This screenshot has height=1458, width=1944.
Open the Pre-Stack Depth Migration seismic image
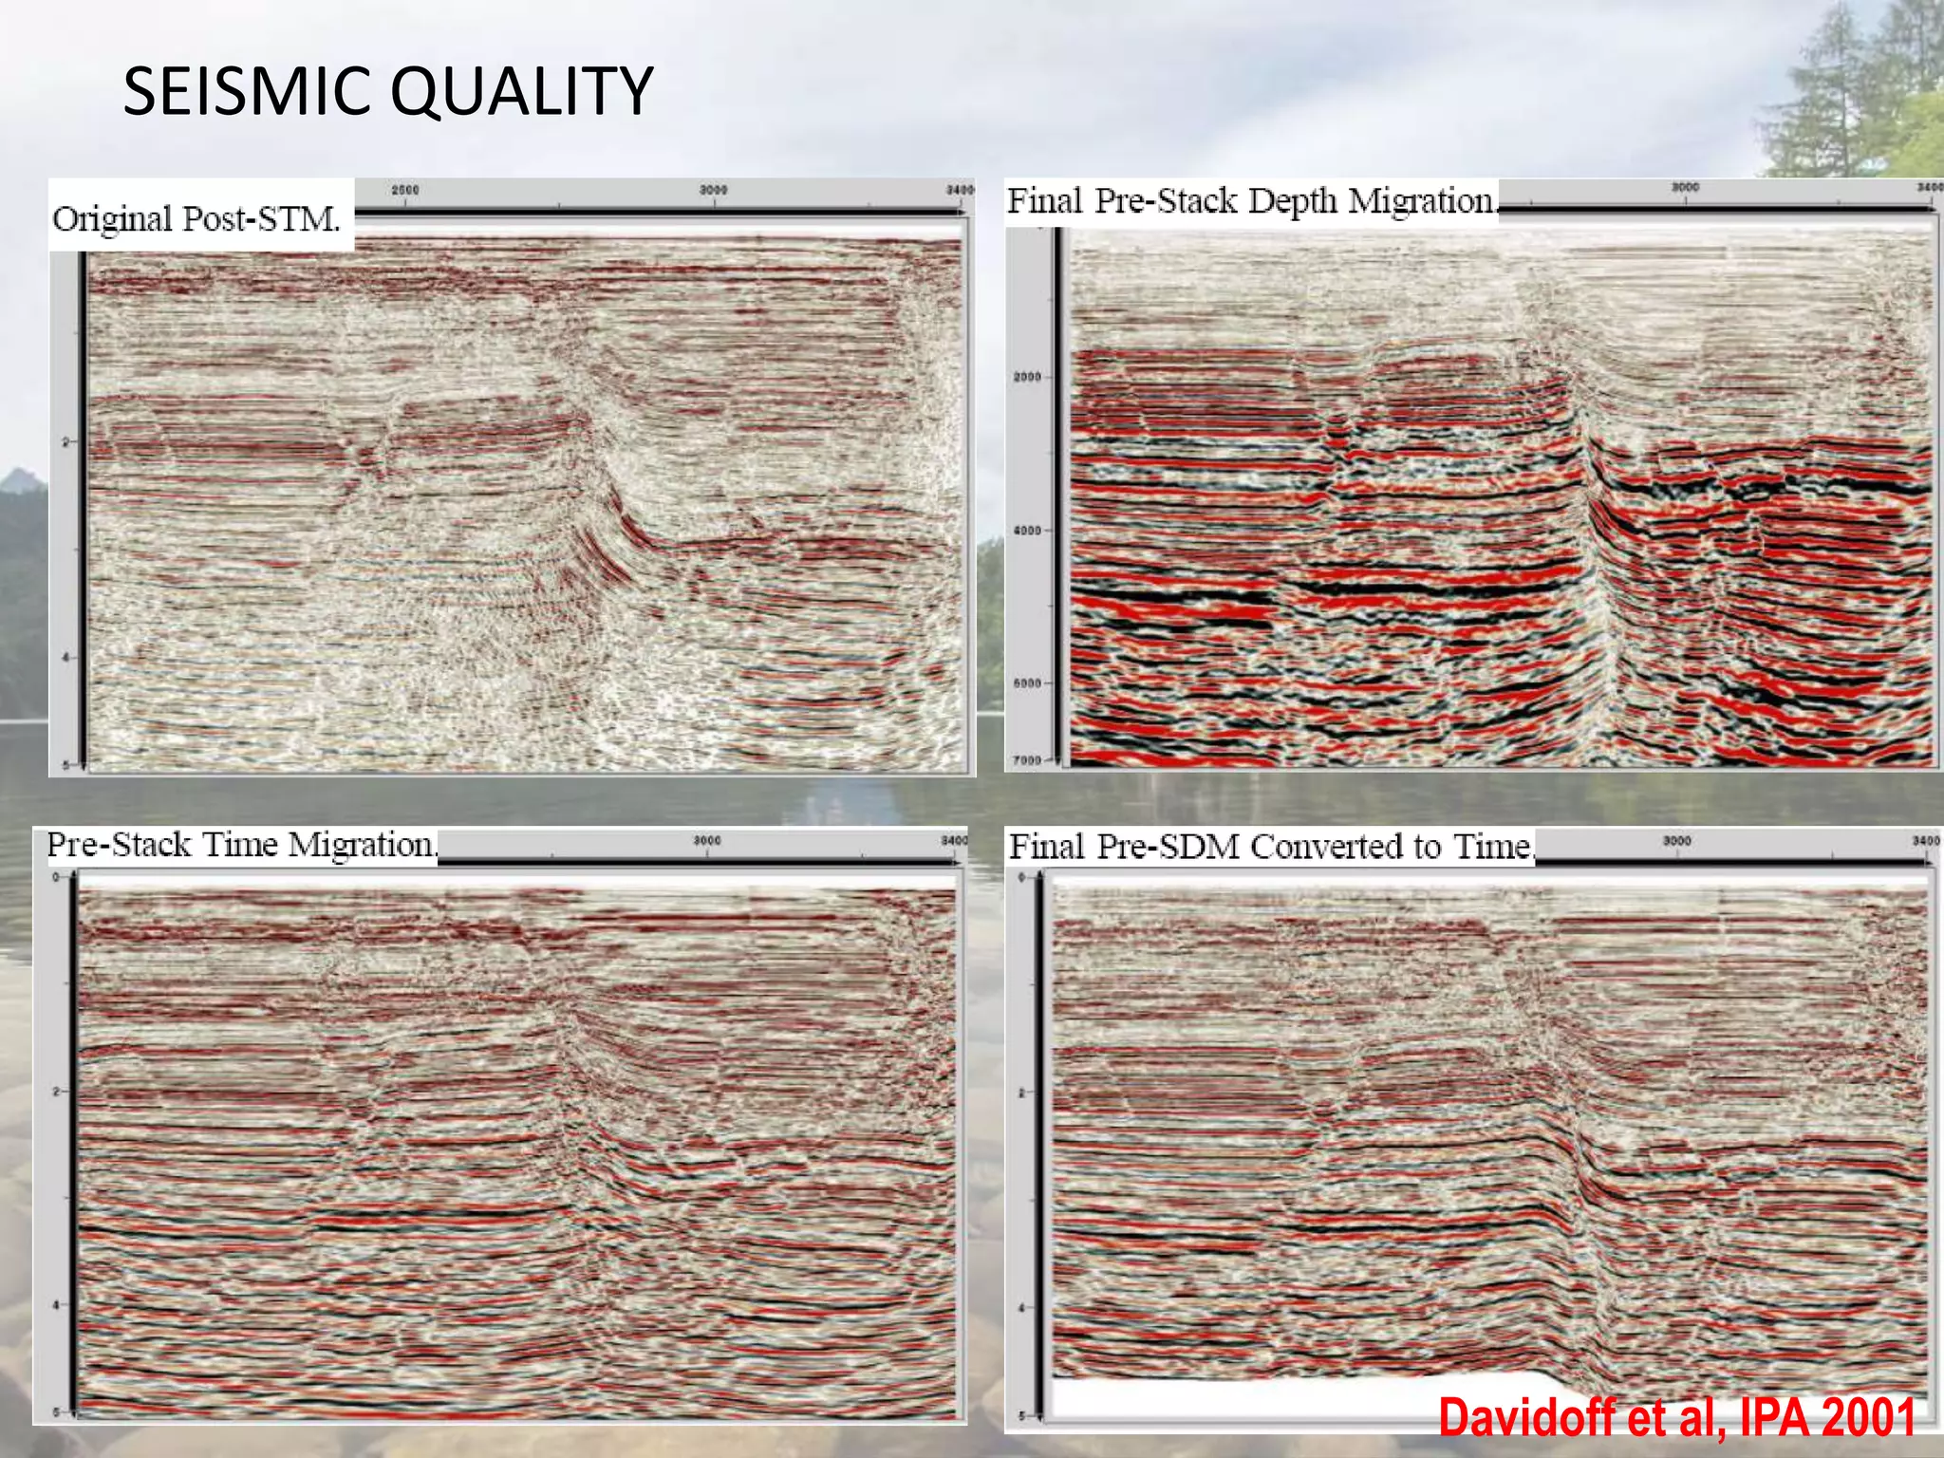1474,475
